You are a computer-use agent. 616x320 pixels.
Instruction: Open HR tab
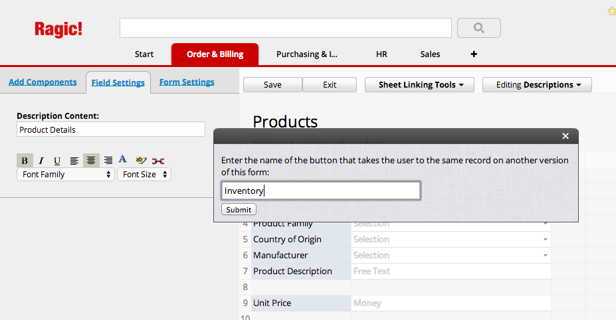[x=381, y=54]
